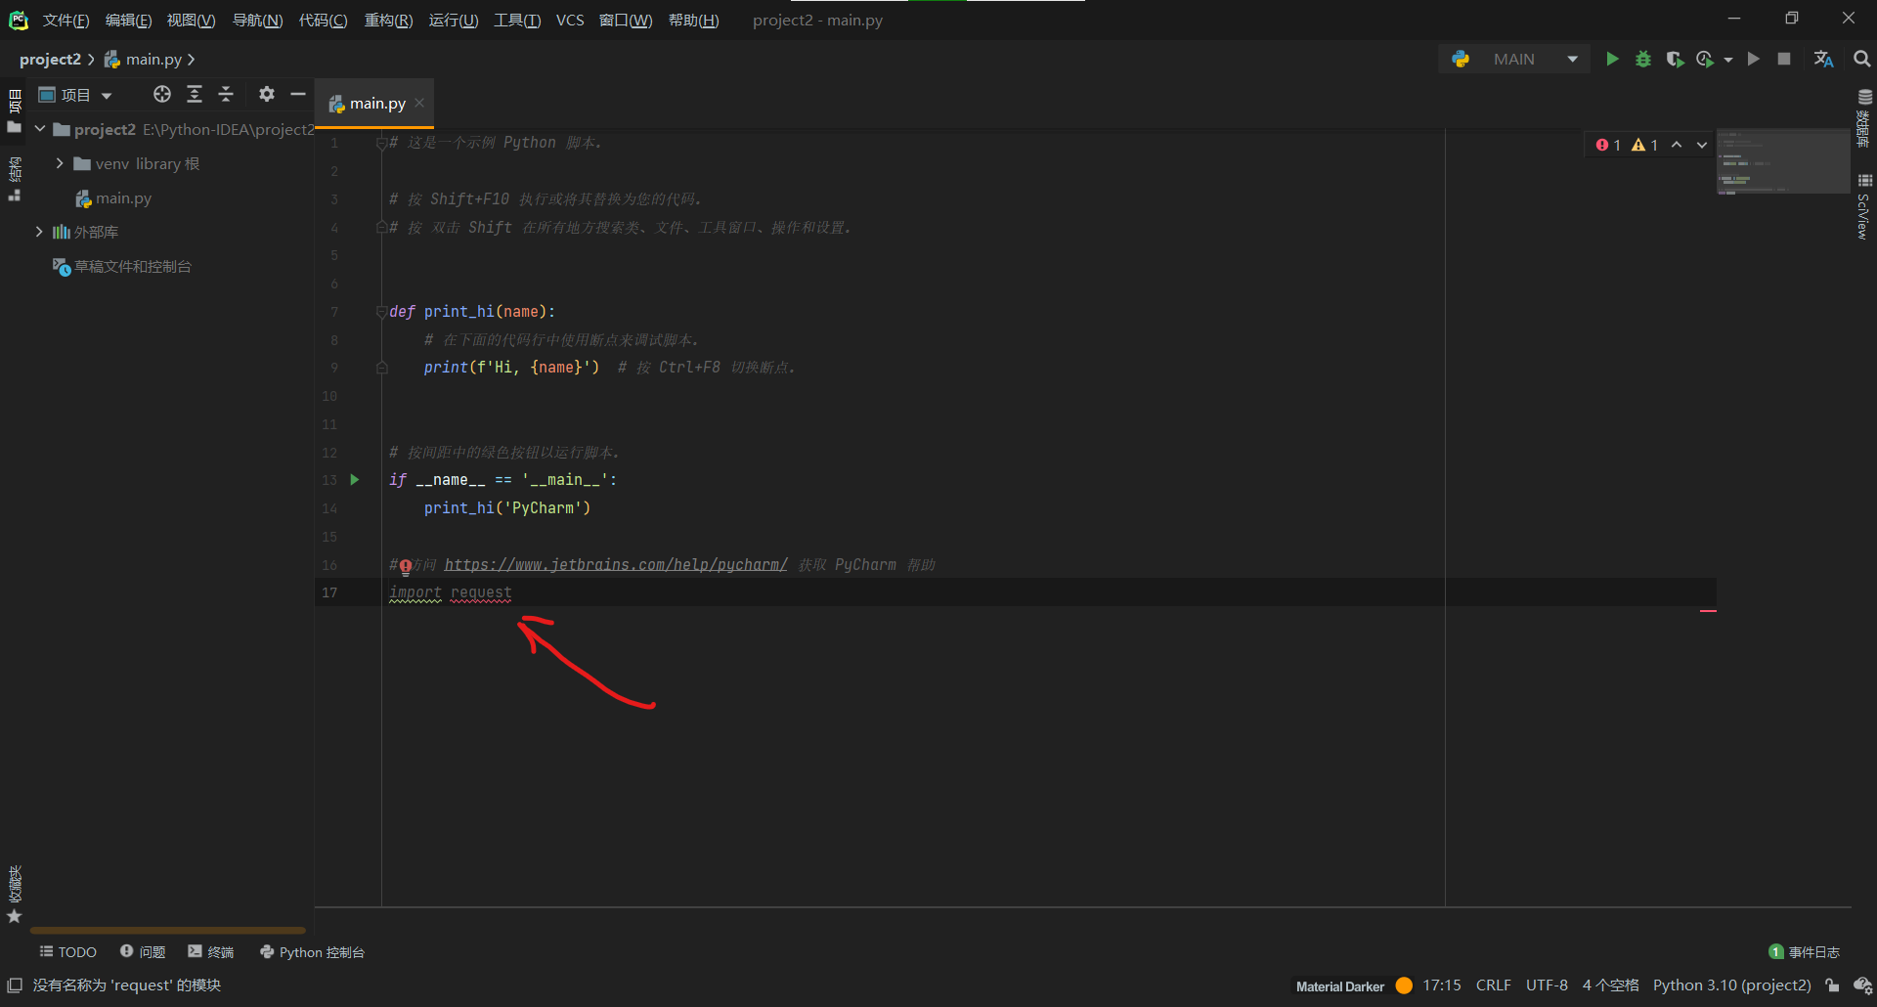Go to previous highlighted error arrow
This screenshot has width=1877, height=1007.
(x=1677, y=145)
